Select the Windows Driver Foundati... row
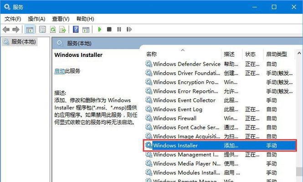 click(x=220, y=73)
